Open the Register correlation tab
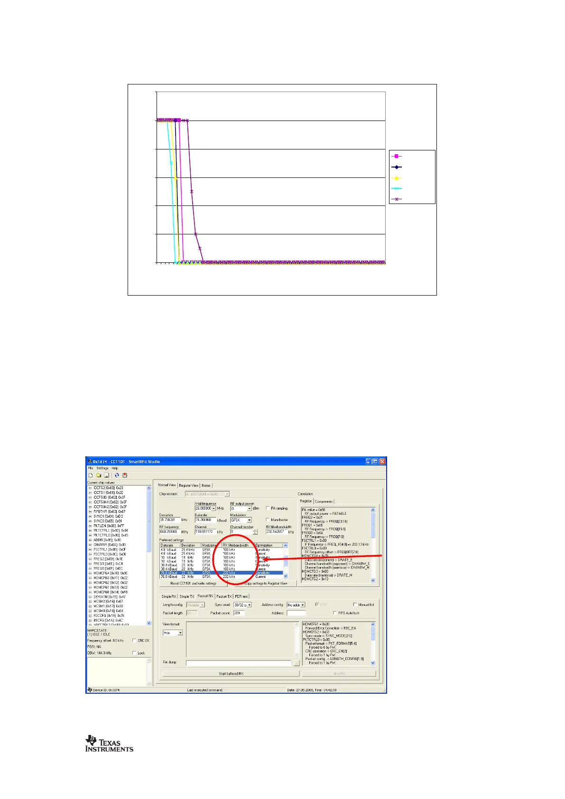 pyautogui.click(x=306, y=501)
